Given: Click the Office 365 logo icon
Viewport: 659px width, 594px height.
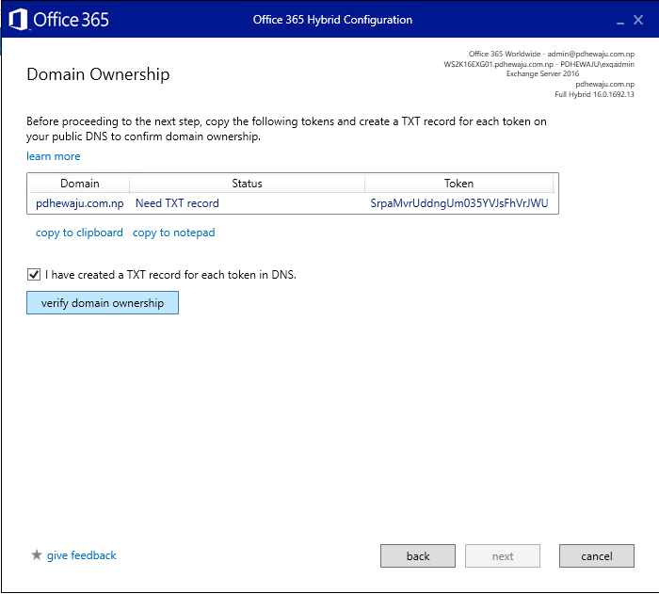Looking at the screenshot, I should pos(18,20).
